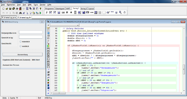
Task: Click the binoculars Search icon
Action: 20,13
